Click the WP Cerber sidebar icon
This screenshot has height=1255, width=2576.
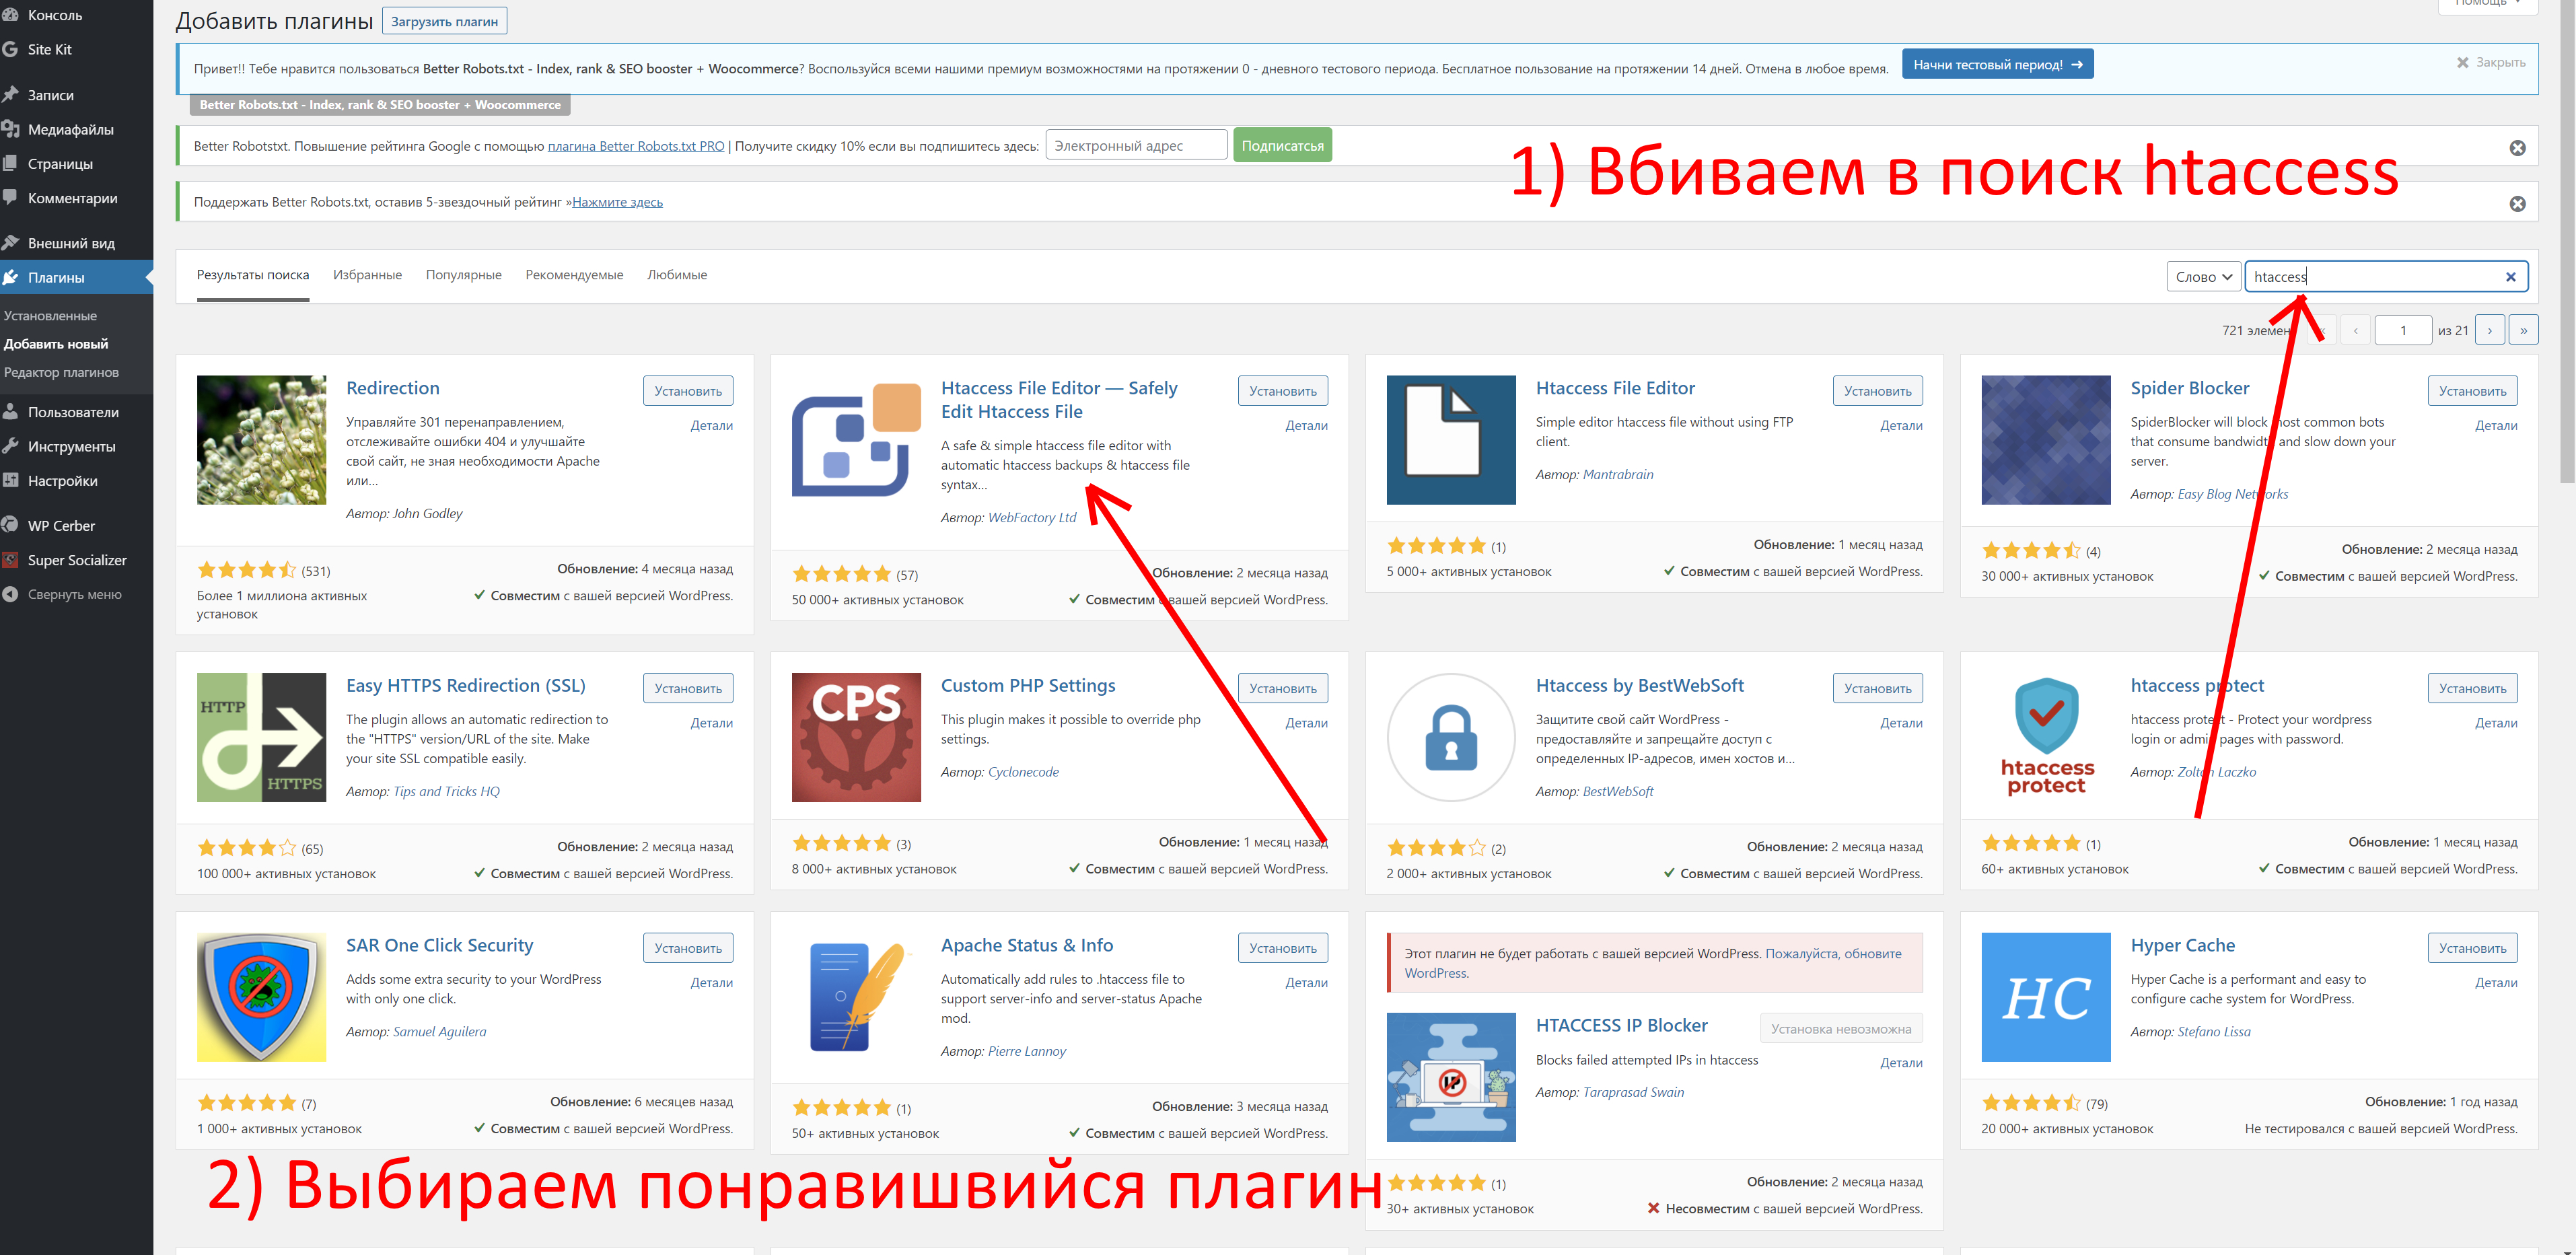point(11,525)
